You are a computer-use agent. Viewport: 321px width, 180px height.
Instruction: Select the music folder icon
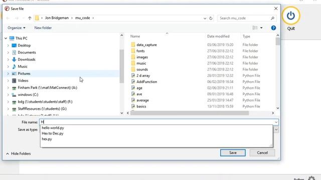click(x=133, y=63)
